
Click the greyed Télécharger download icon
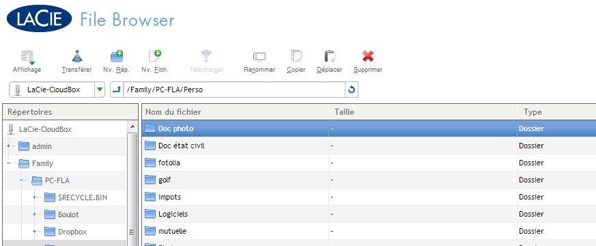tap(206, 56)
